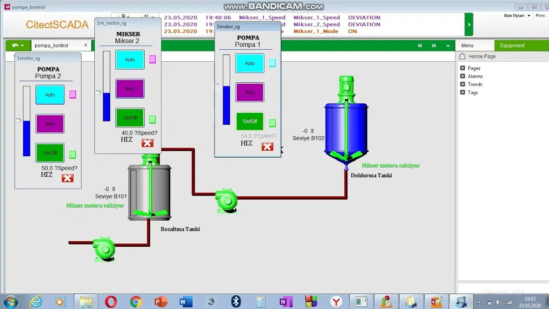The width and height of the screenshot is (549, 309).
Task: Click Pompa 2 speed slider bar
Action: point(27,121)
